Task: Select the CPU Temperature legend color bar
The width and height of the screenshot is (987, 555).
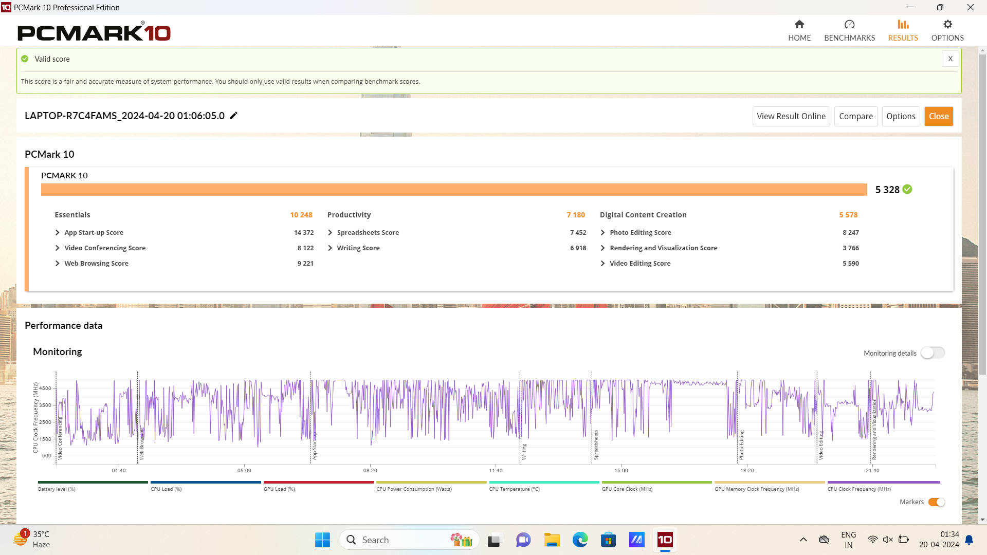Action: tap(544, 482)
